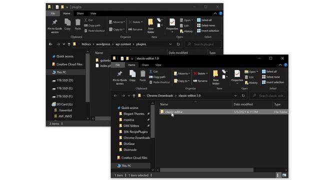Pin to Quick access in plugins window
Screen dimensions: 320x180
[54, 26]
